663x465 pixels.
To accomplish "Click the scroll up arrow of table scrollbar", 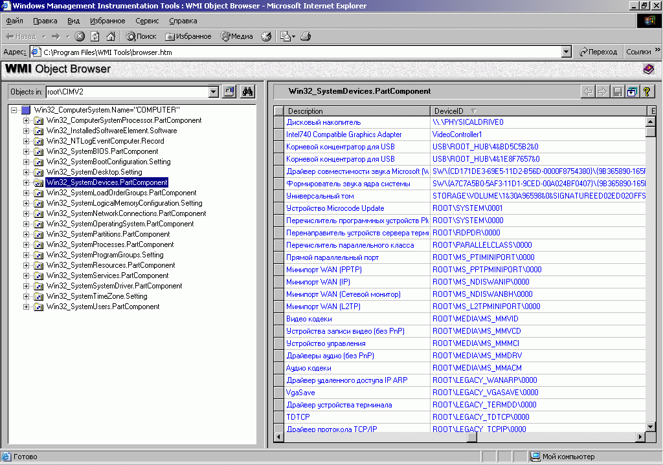I will coord(650,122).
